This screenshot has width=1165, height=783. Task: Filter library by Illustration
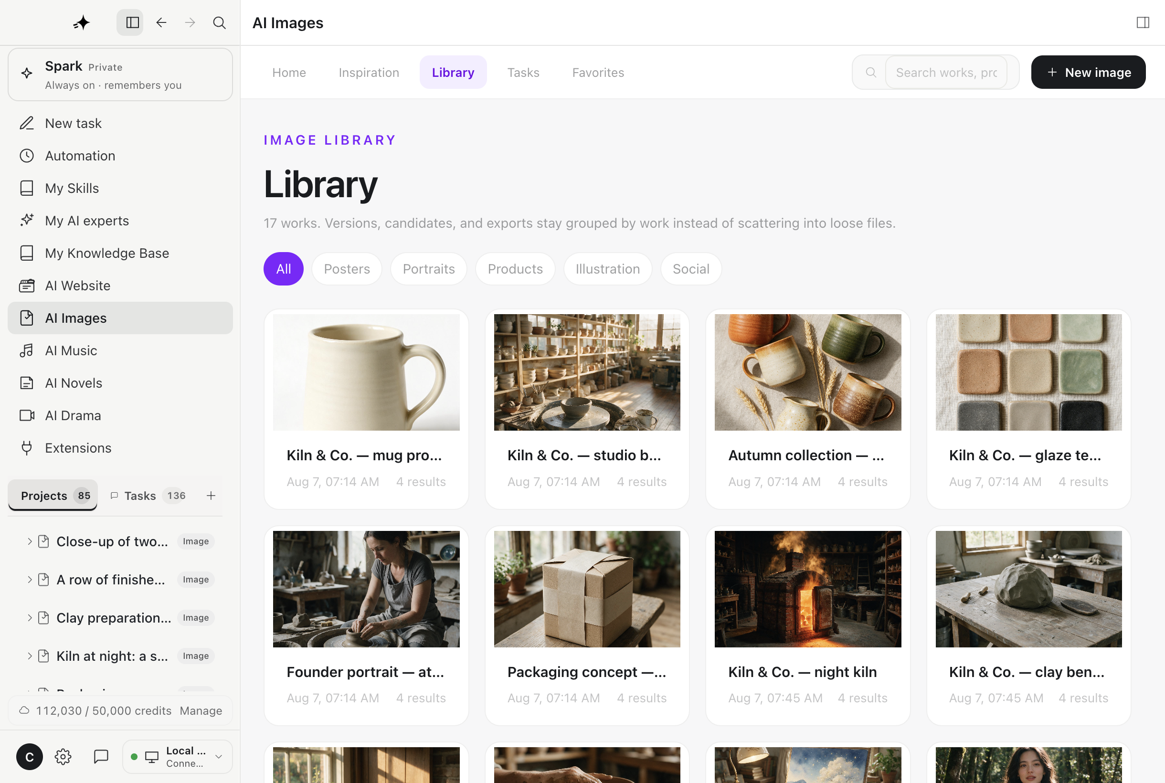(608, 269)
